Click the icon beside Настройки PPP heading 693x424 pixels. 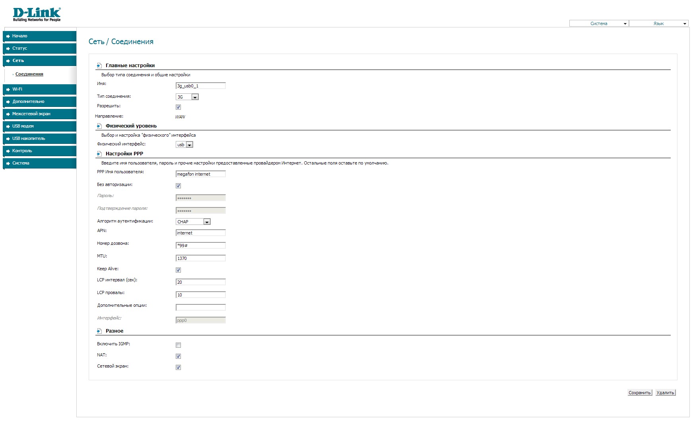(99, 154)
